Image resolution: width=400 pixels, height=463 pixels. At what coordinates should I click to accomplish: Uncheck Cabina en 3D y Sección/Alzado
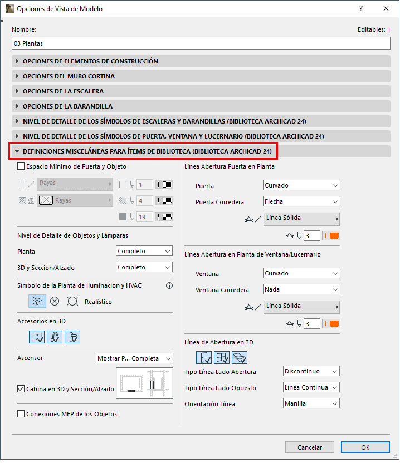point(21,389)
